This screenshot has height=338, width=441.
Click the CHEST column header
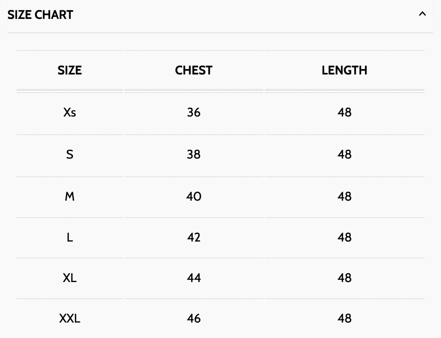point(194,70)
